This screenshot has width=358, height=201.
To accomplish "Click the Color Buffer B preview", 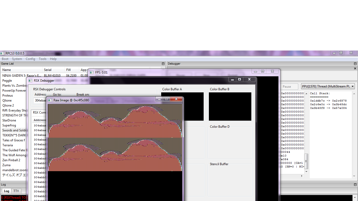I will click(230, 106).
